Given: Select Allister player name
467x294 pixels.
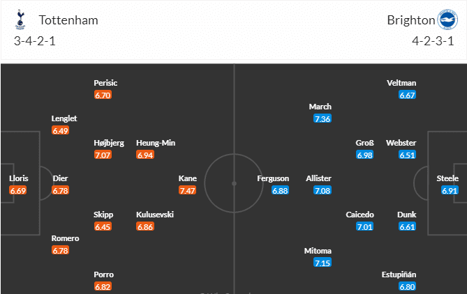Looking at the screenshot, I should point(319,178).
